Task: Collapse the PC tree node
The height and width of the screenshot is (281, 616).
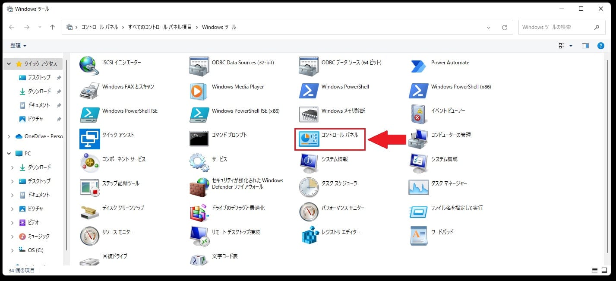Action: [x=9, y=154]
